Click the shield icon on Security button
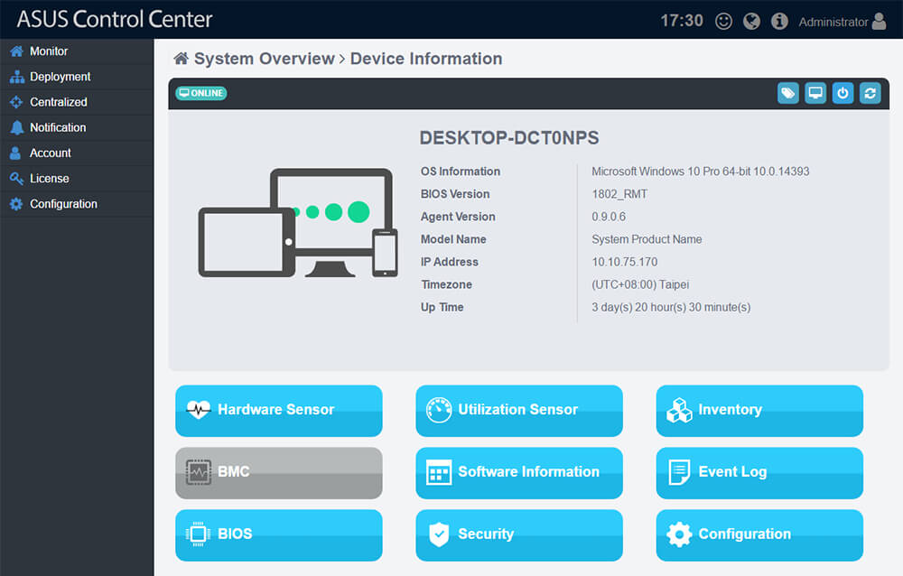The width and height of the screenshot is (903, 576). tap(439, 534)
